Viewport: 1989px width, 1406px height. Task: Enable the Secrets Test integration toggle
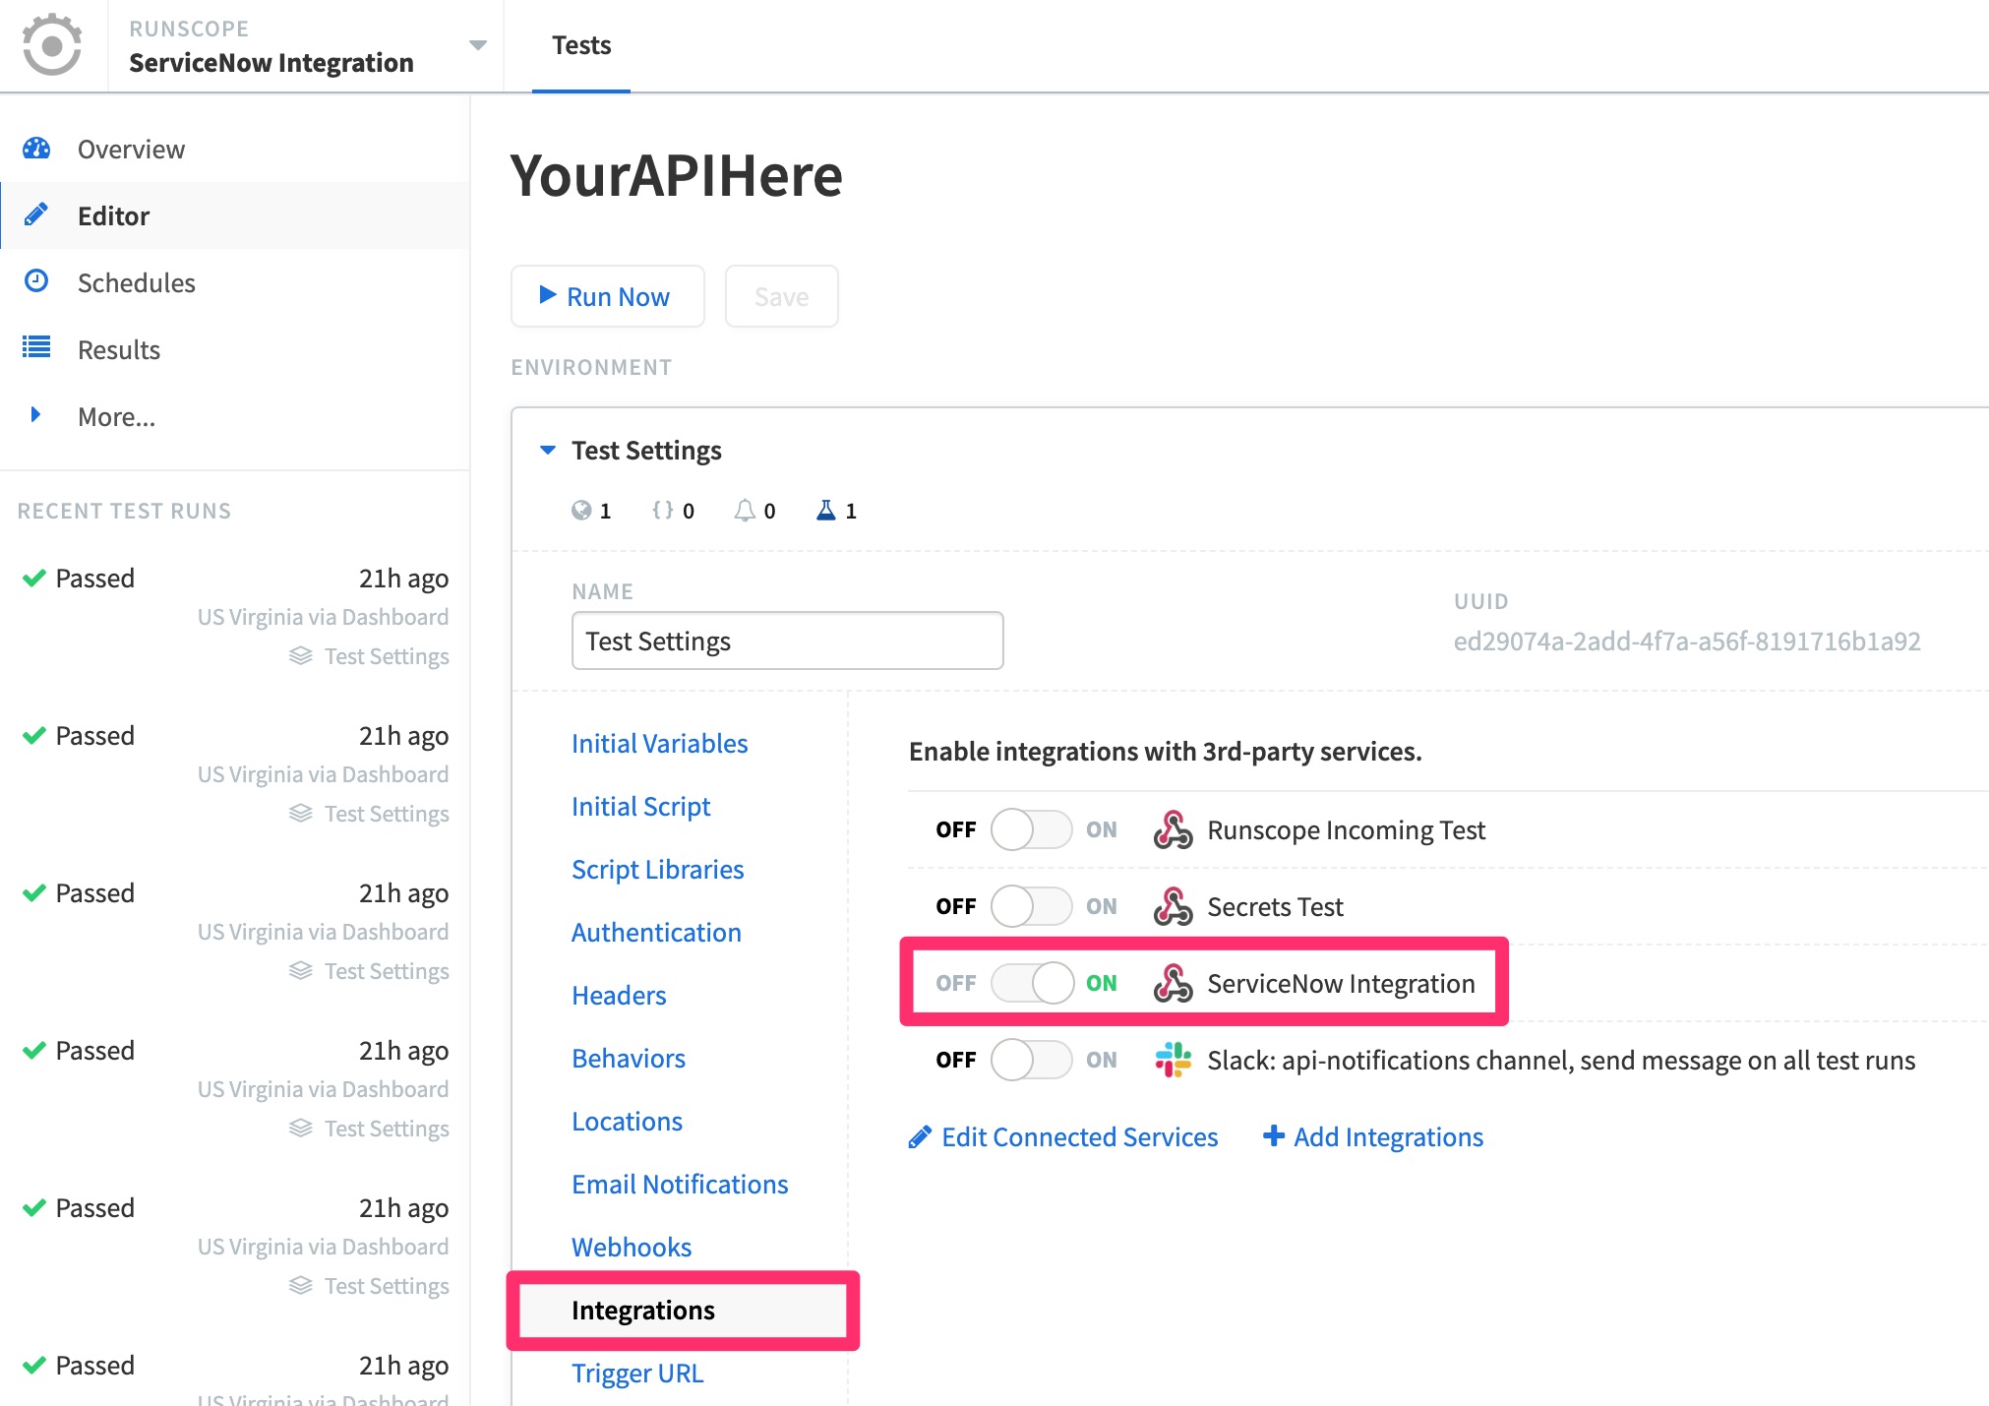coord(1031,906)
